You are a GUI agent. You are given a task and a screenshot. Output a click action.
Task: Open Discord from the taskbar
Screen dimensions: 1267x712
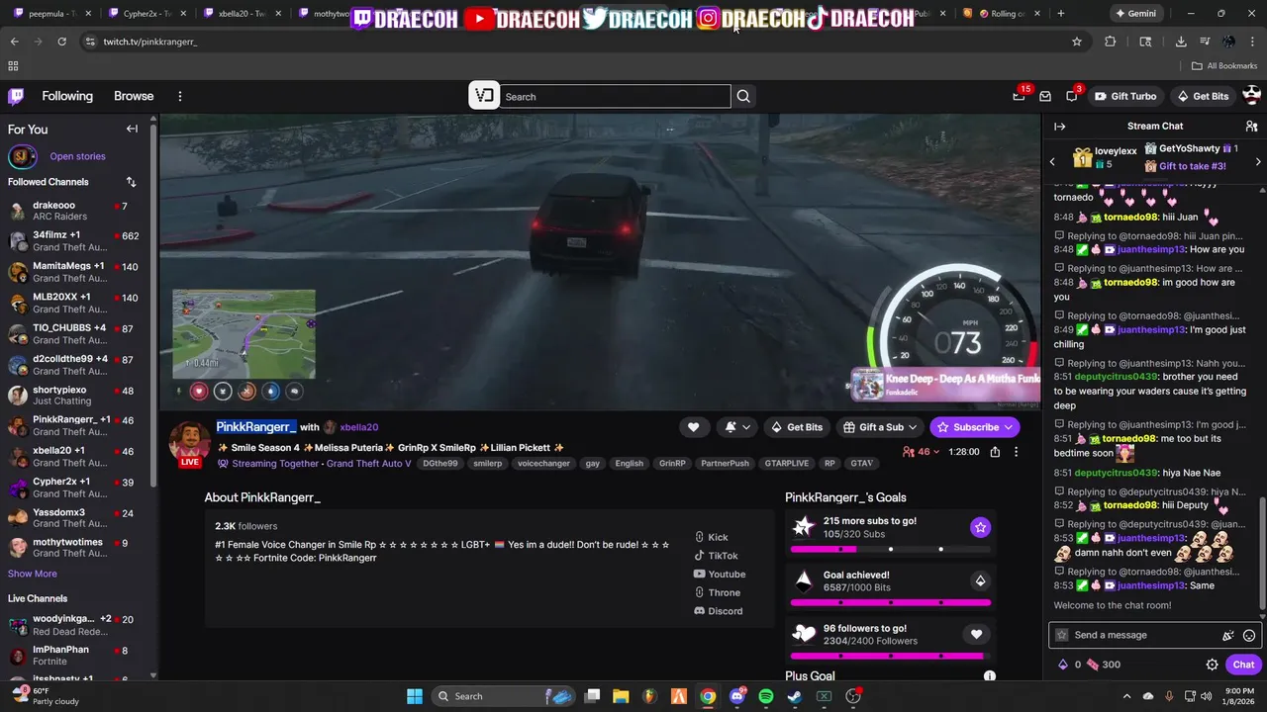tap(736, 696)
